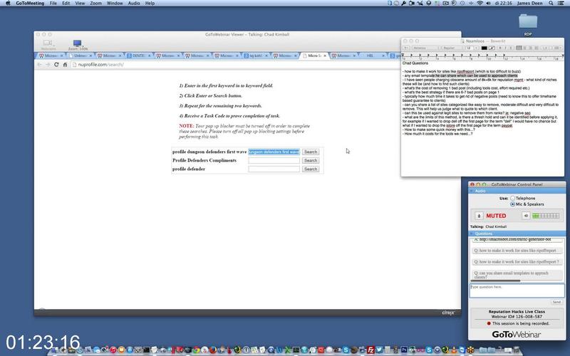This screenshot has width=570, height=356.
Task: Click the text highlight color pen button
Action: click(492, 48)
